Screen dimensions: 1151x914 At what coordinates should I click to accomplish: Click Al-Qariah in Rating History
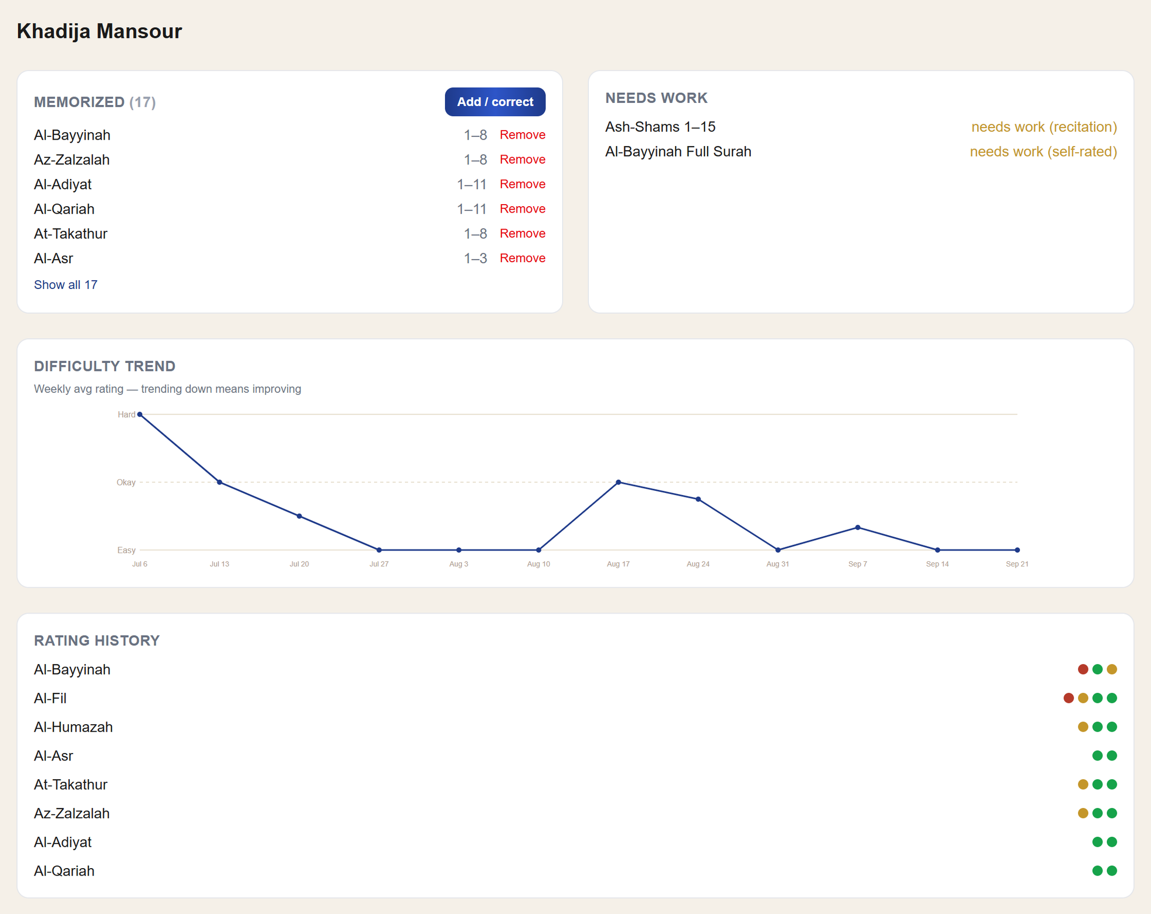[x=64, y=871]
